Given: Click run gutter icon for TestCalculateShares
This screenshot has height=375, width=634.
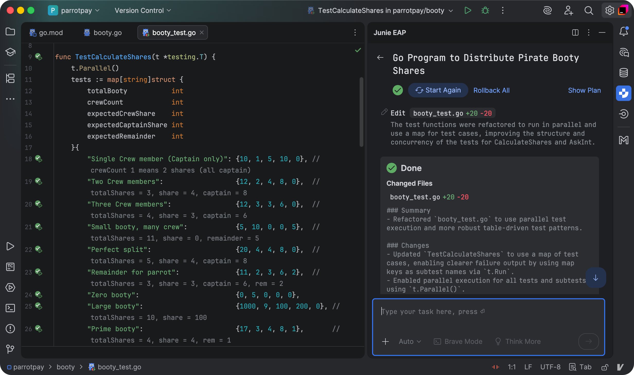Looking at the screenshot, I should tap(39, 57).
